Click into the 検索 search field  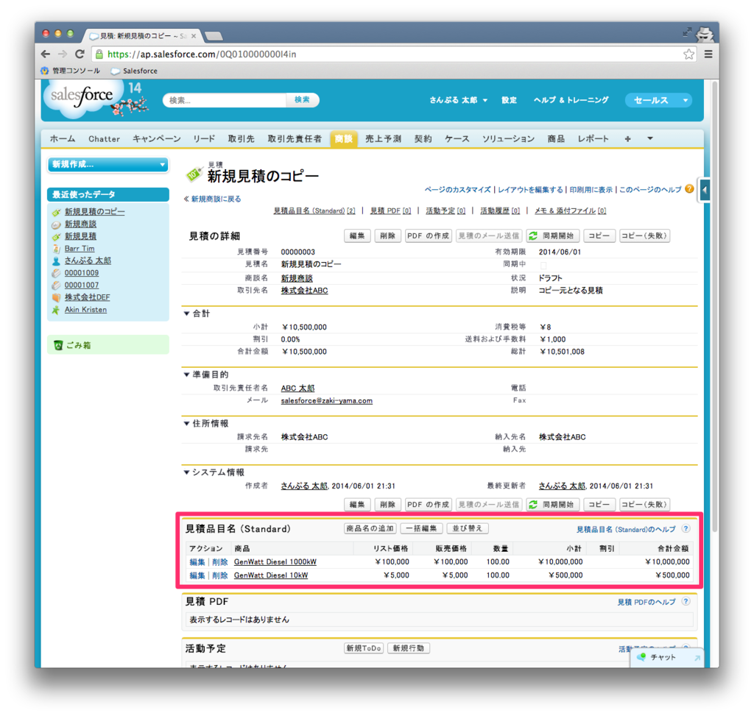[x=225, y=100]
